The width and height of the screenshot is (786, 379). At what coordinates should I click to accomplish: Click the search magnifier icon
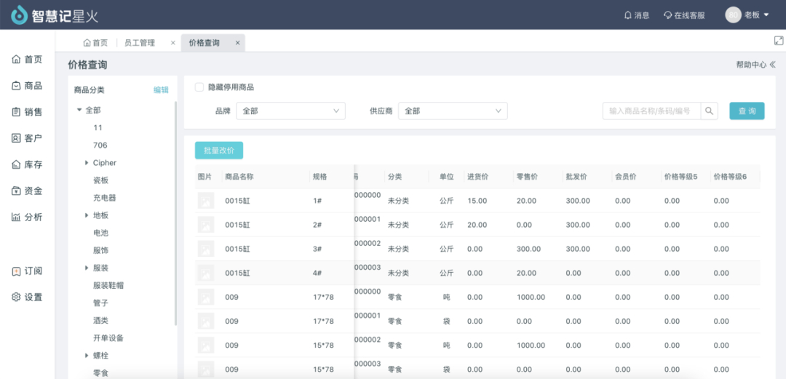[x=710, y=111]
